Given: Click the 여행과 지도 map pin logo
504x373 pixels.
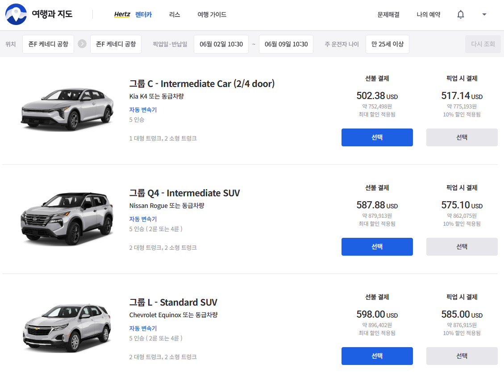Looking at the screenshot, I should [x=16, y=14].
